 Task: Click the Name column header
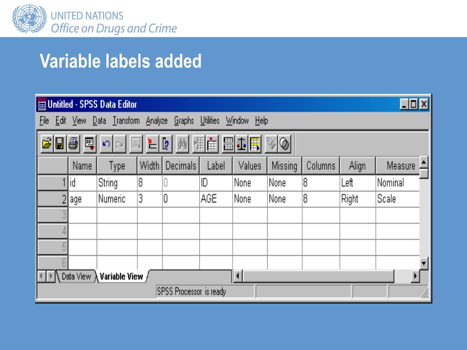pos(82,165)
